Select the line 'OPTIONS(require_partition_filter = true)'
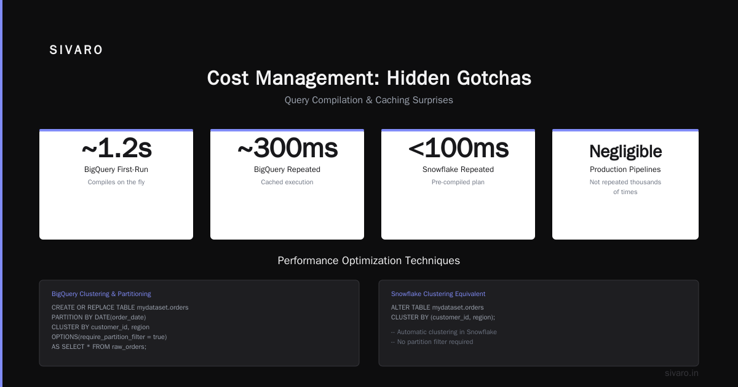Viewport: 738px width, 387px height. tap(109, 337)
